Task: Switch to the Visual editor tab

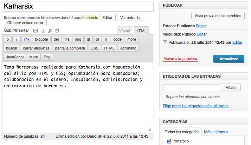Action: (x=125, y=31)
